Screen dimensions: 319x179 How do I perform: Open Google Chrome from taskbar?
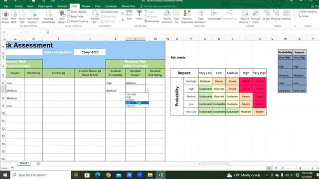(x=108, y=175)
